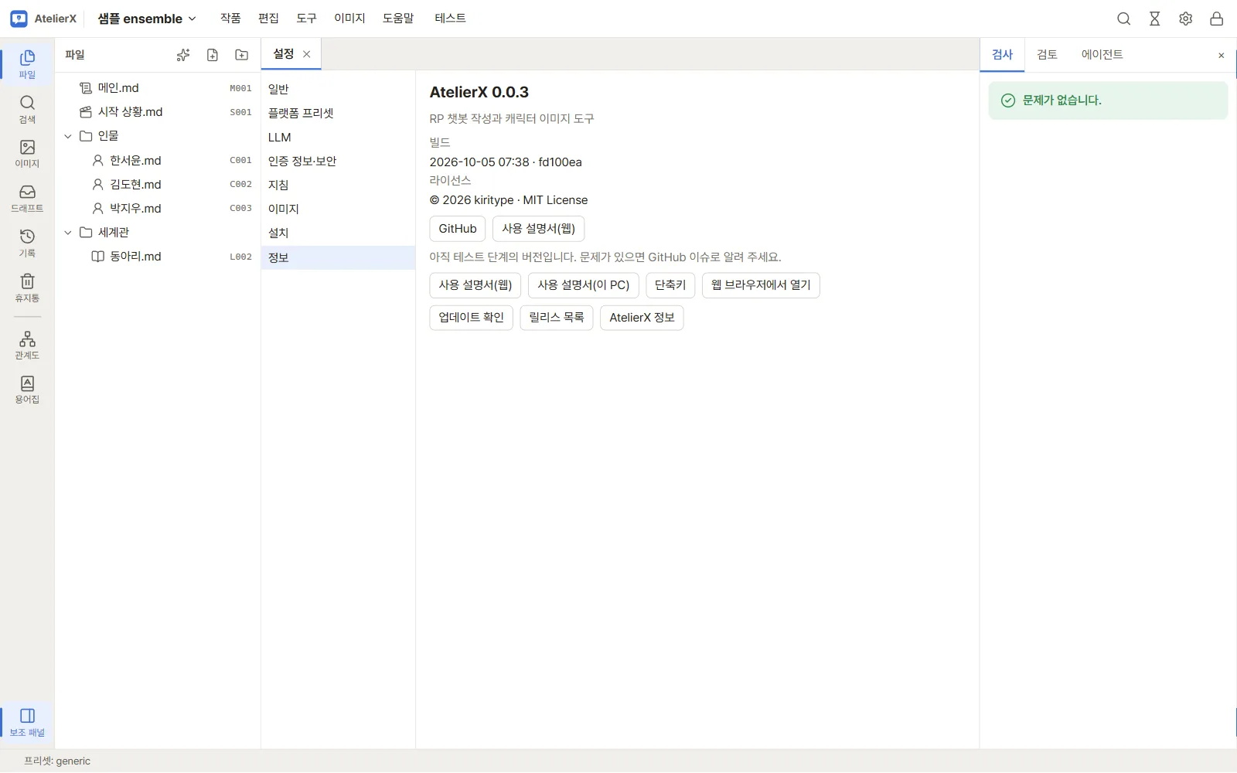Click the AtelierX logo icon
1237x773 pixels.
click(x=19, y=19)
